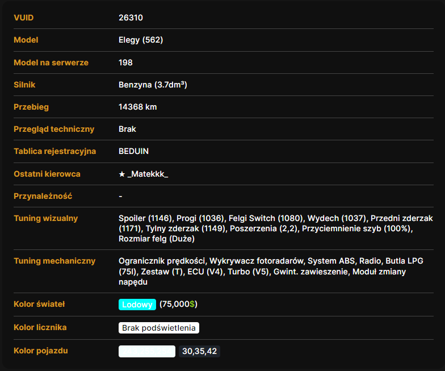
Task: Select the Lodowy light color badge
Action: [137, 305]
